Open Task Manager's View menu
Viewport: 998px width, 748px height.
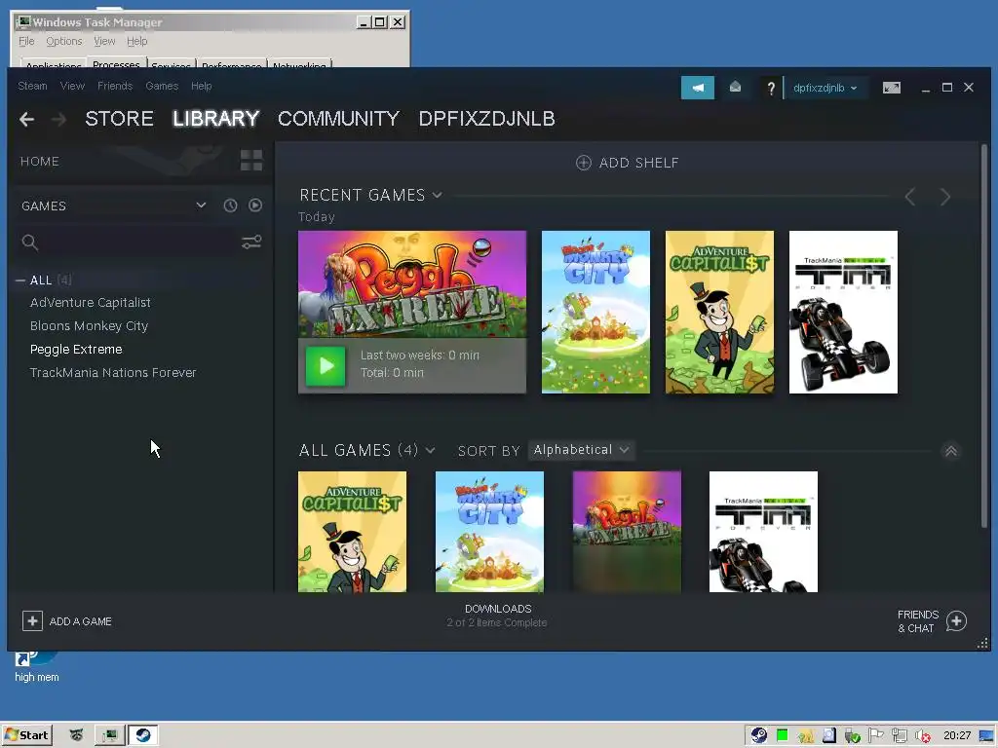click(104, 41)
